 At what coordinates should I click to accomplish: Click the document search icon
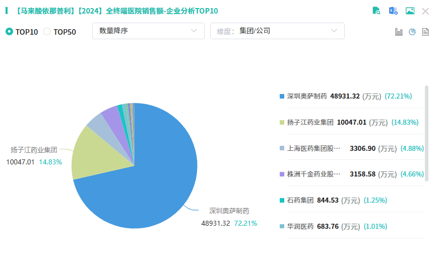[376, 11]
